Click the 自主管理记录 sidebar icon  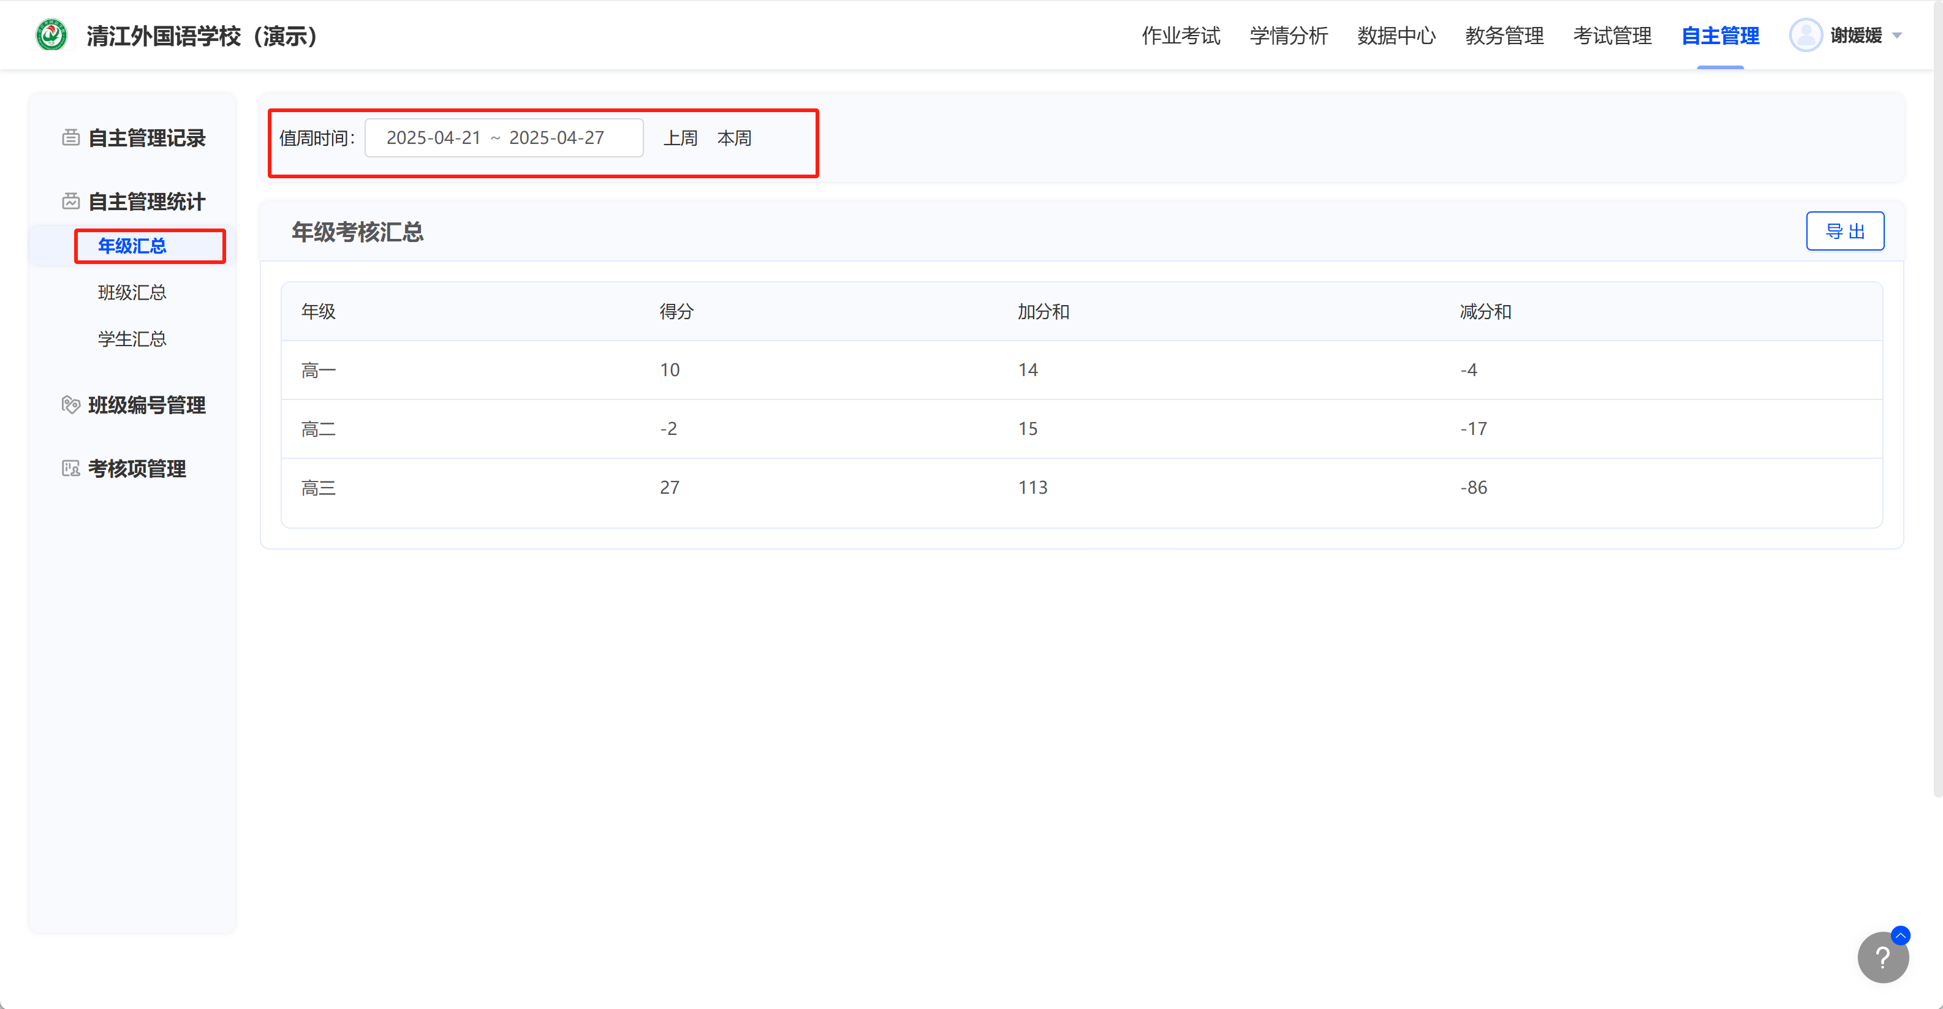click(x=71, y=138)
